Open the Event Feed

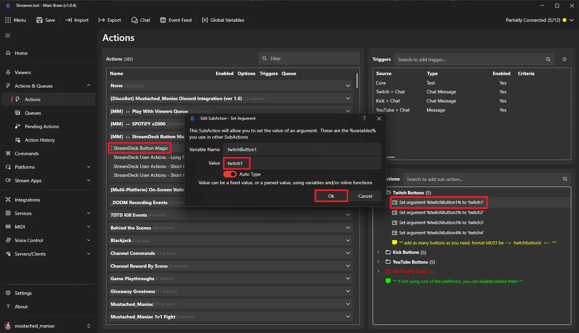pos(176,20)
